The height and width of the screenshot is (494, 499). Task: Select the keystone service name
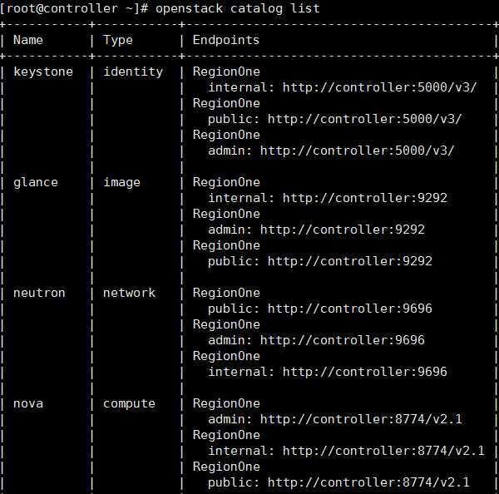43,72
